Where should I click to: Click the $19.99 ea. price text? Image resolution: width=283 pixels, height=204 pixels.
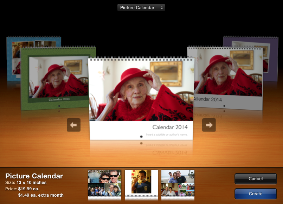pos(29,189)
